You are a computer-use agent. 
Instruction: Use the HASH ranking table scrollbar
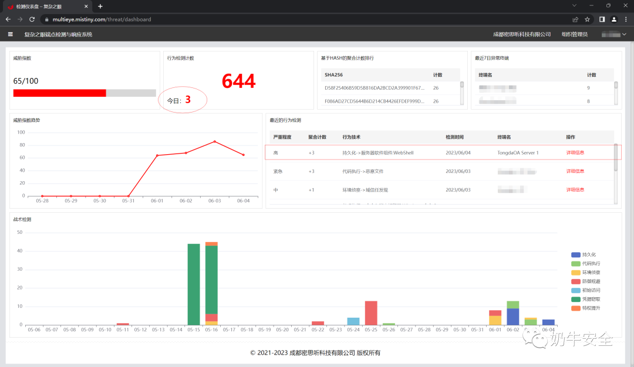462,85
